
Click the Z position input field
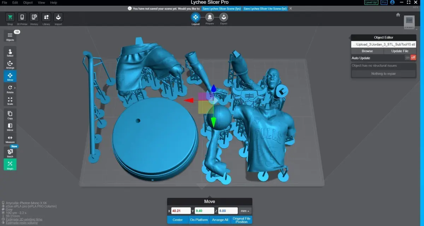228,211
